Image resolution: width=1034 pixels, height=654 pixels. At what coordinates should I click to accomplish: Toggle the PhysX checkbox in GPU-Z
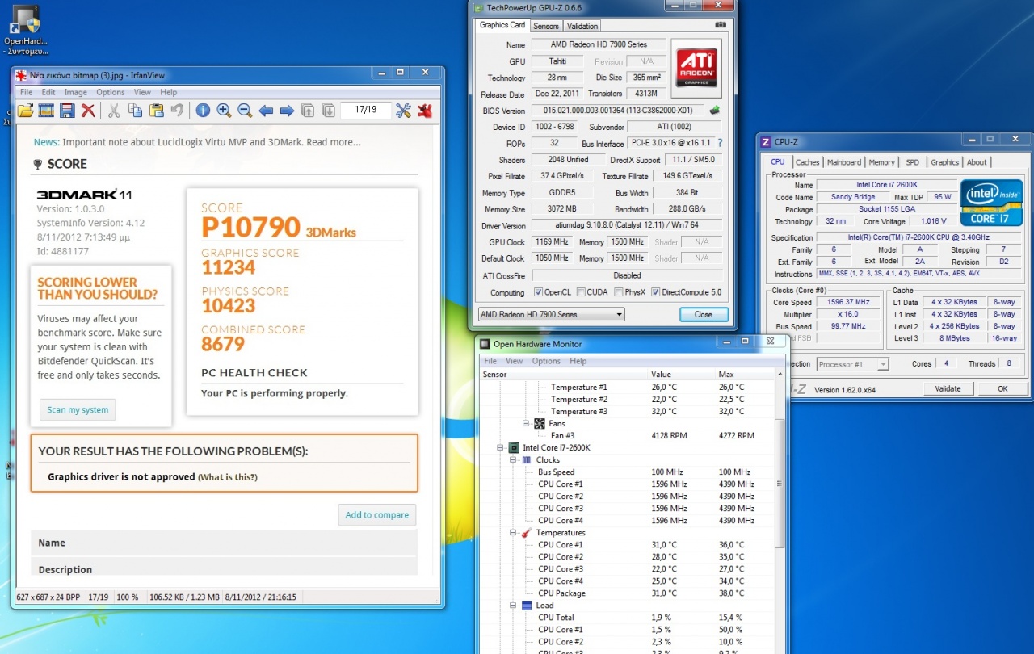point(618,292)
